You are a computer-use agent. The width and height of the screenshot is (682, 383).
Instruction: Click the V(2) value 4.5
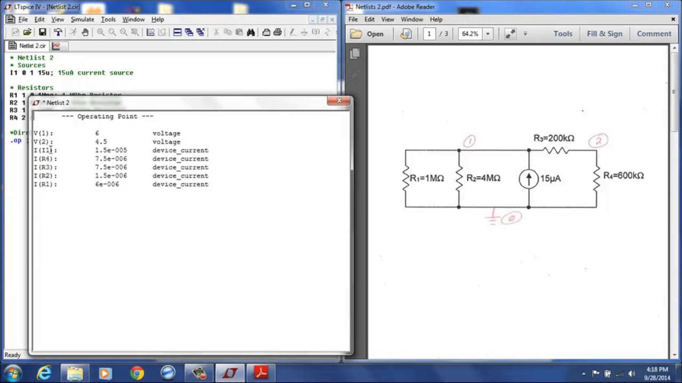click(101, 141)
